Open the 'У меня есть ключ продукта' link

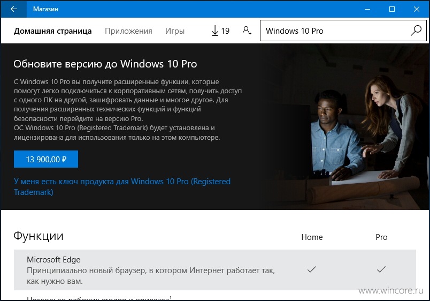[122, 186]
